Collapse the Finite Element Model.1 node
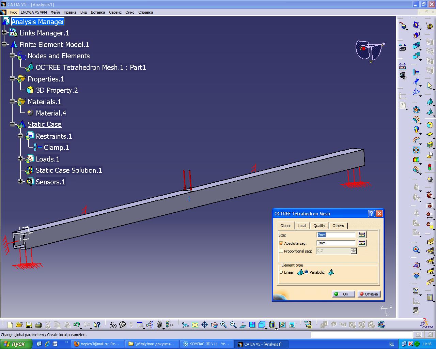Screen dimensions: 436x349 4,44
